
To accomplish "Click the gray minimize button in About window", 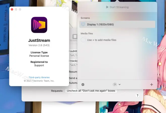I will 16,9.
